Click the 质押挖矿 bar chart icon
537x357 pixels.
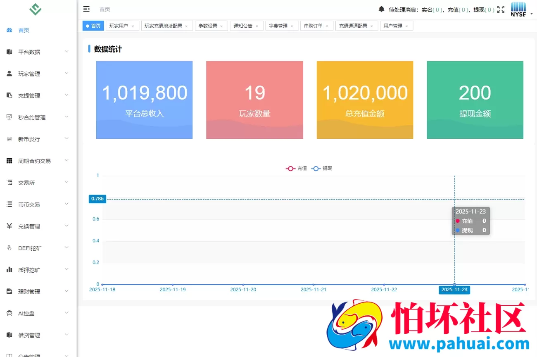pos(10,269)
